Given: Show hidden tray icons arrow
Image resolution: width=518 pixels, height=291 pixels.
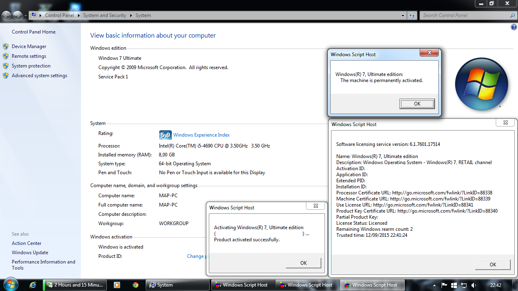Looking at the screenshot, I should click(x=434, y=285).
